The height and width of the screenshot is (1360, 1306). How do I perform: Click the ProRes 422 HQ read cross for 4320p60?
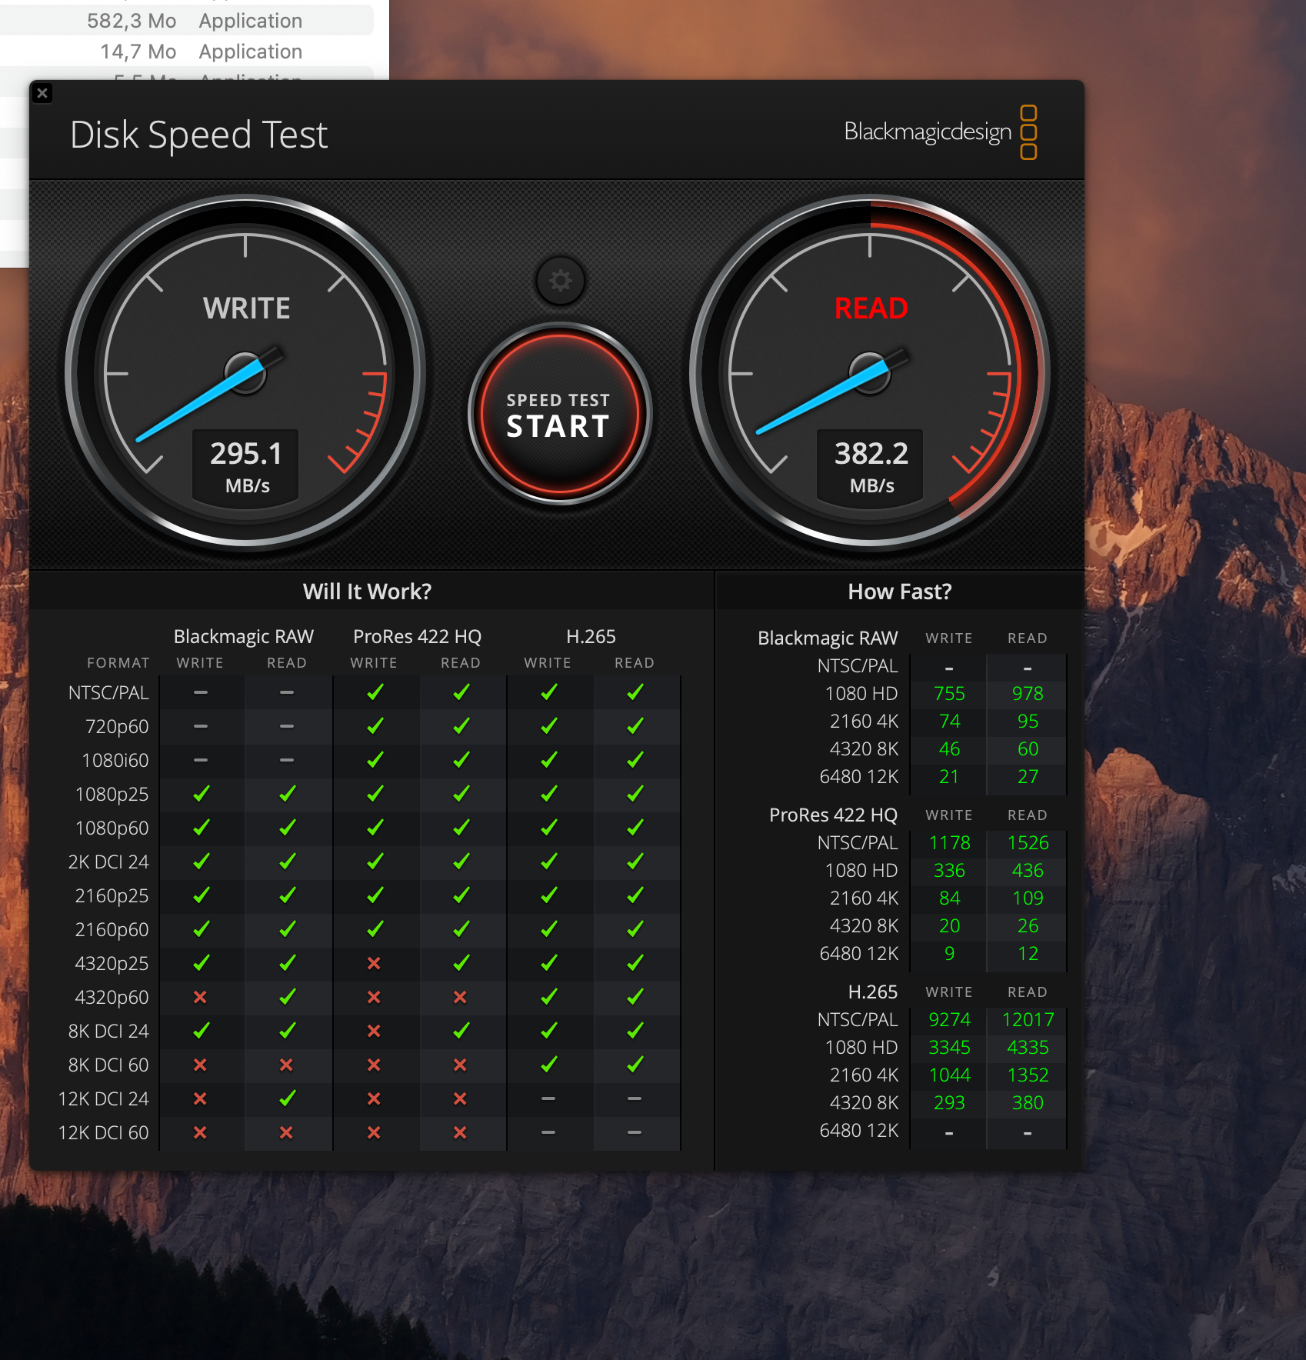[460, 997]
